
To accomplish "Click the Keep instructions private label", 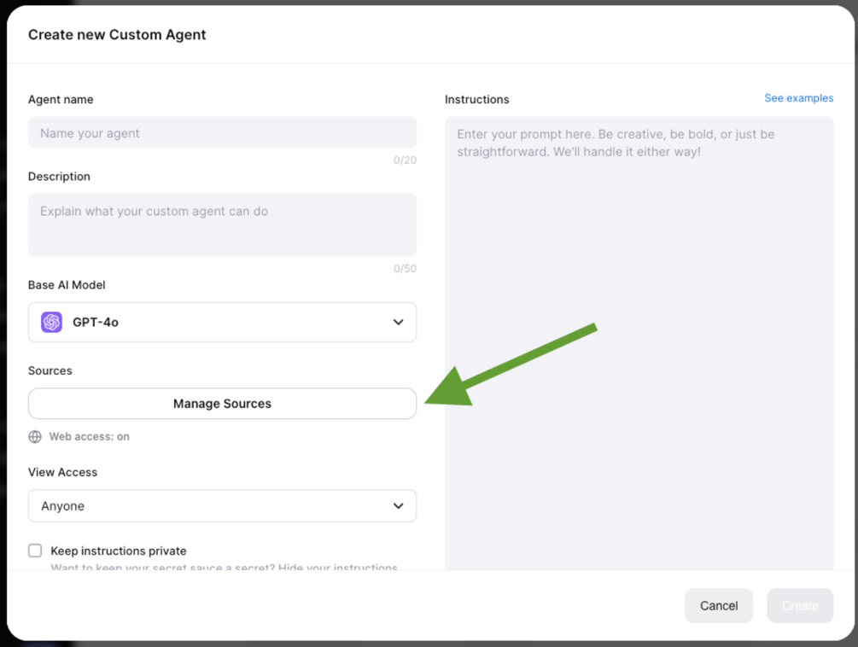I will (118, 551).
